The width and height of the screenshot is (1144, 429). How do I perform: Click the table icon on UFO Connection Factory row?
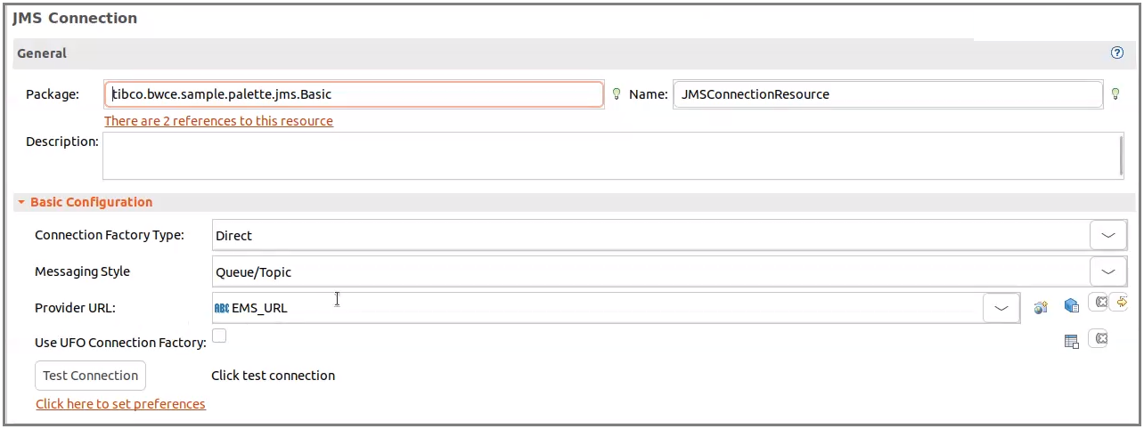point(1072,341)
